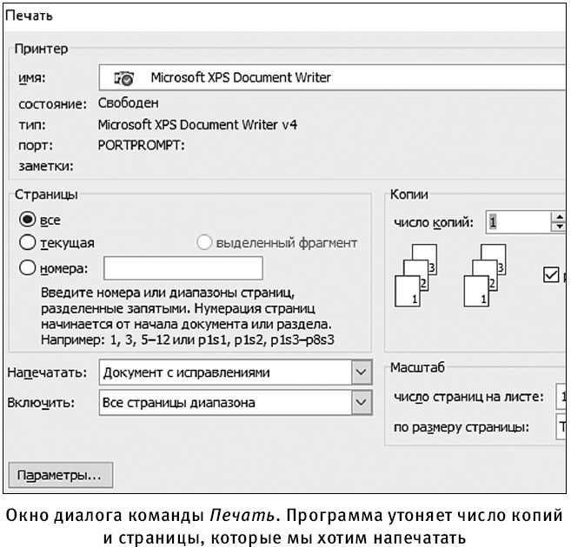Click the "Параметры..." button
This screenshot has height=547, width=571.
tap(60, 476)
